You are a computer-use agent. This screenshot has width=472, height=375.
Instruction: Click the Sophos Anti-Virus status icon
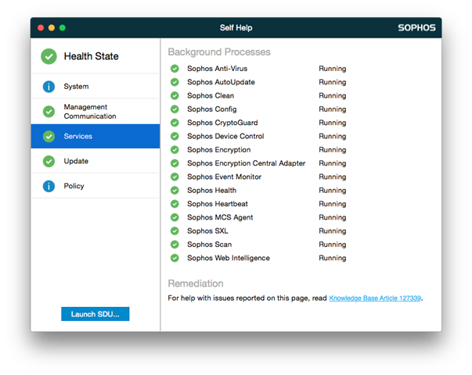point(175,69)
